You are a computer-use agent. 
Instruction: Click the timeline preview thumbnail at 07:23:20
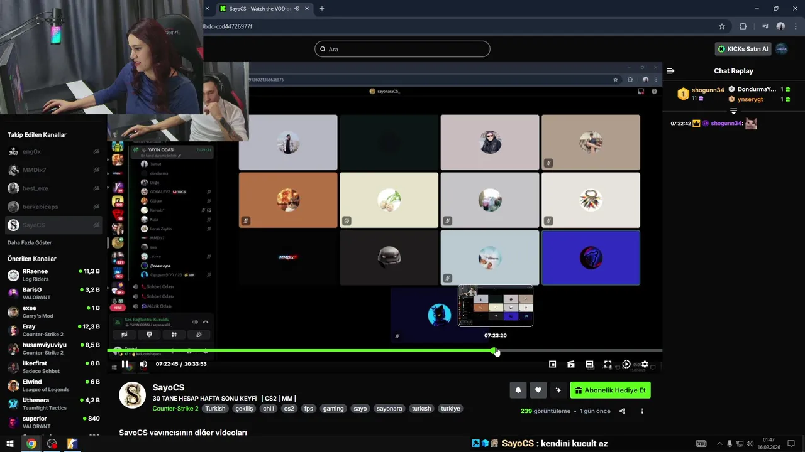coord(496,306)
